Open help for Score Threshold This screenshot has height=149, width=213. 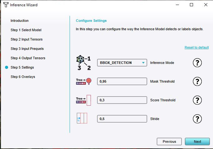(x=197, y=100)
